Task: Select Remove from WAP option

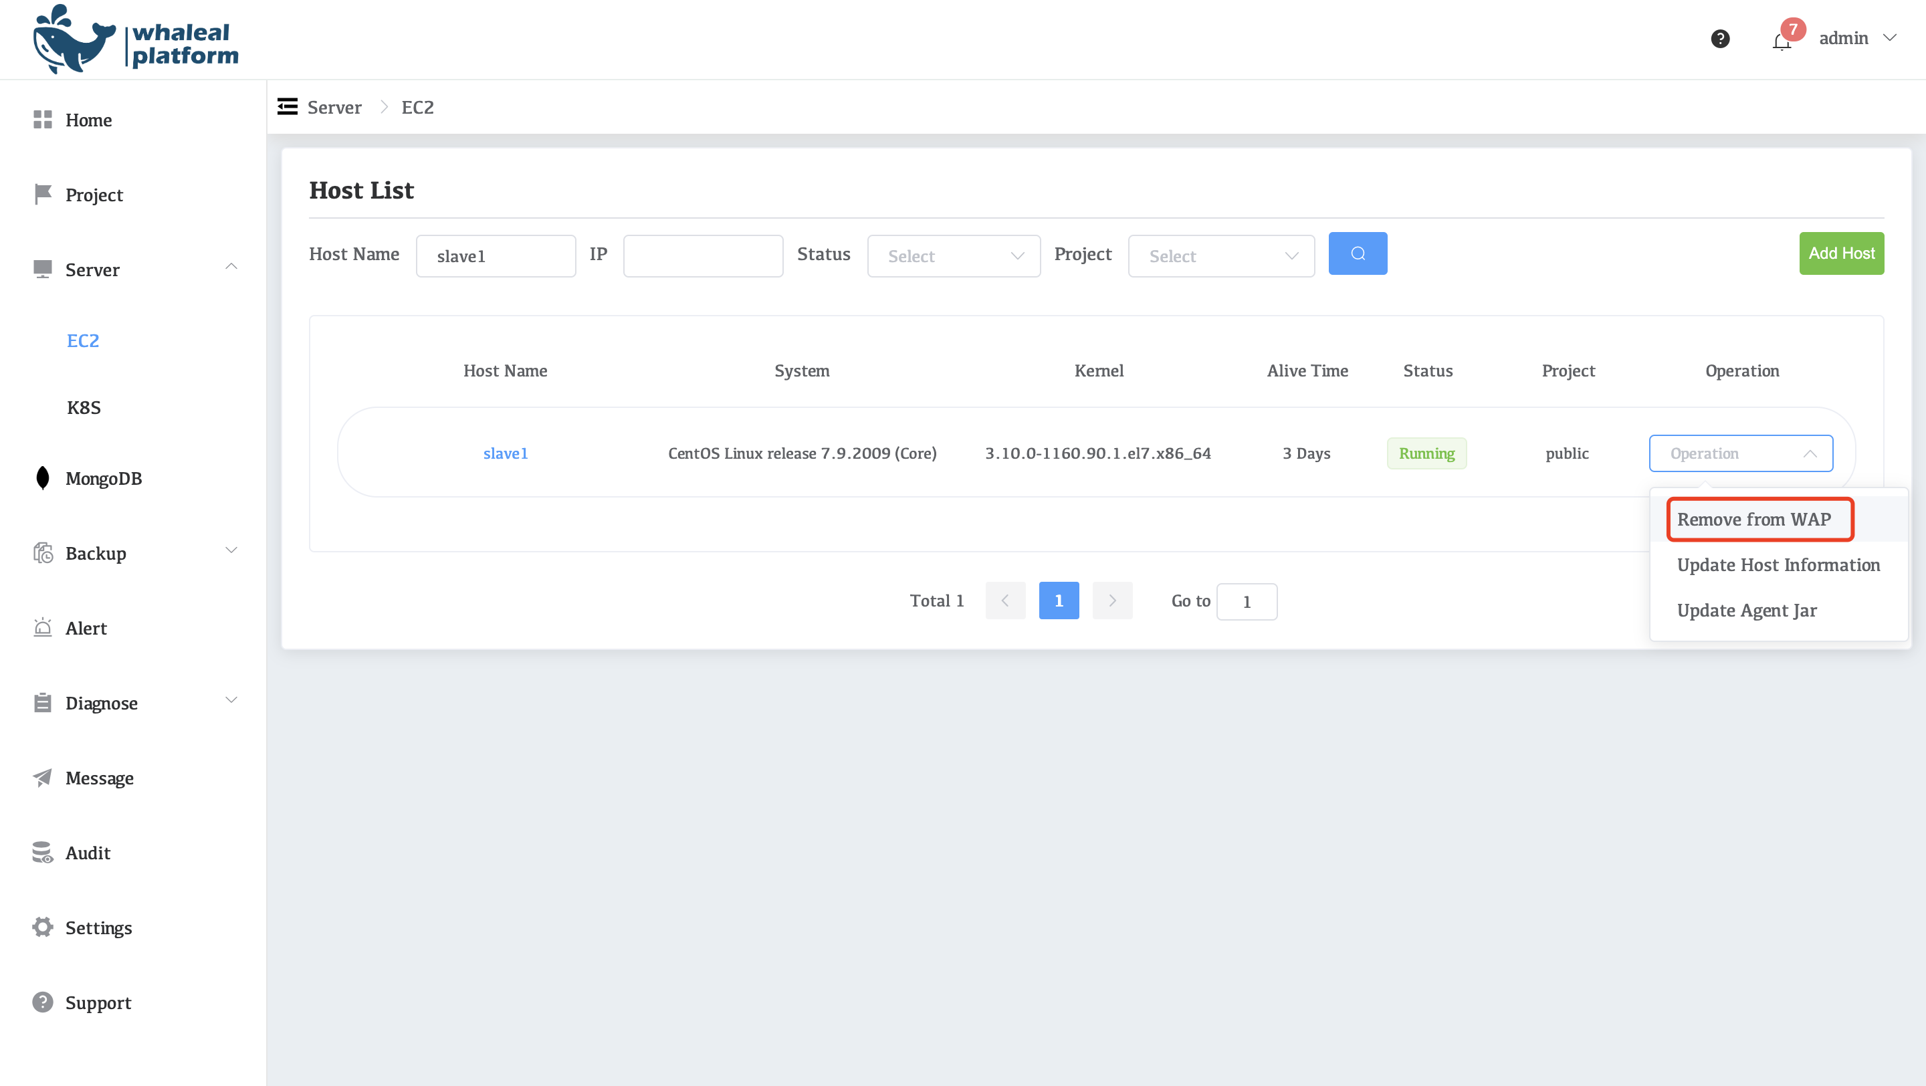Action: click(x=1753, y=520)
